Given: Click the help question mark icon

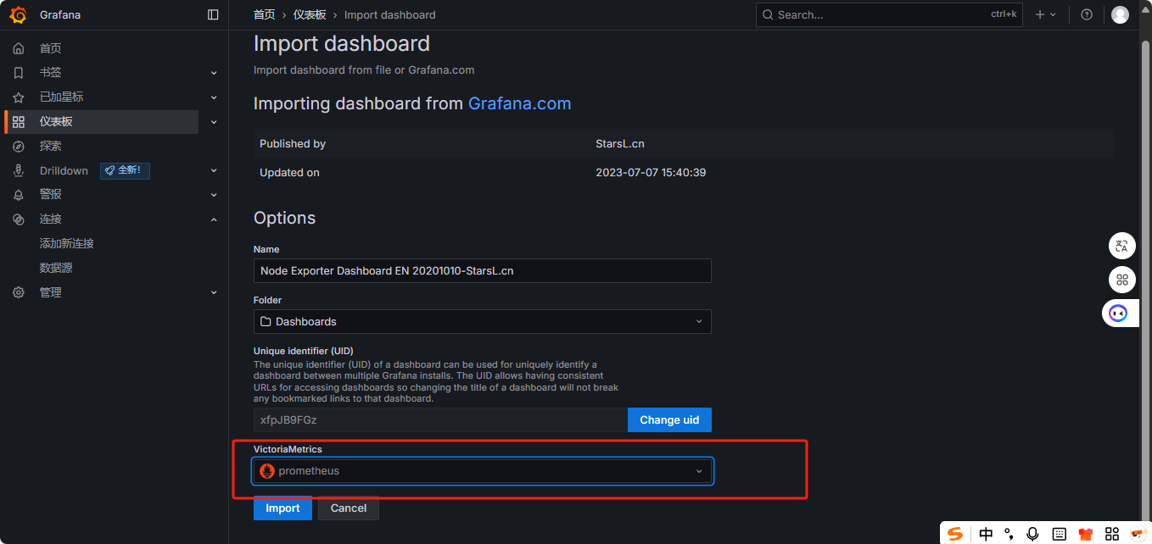Looking at the screenshot, I should 1087,14.
